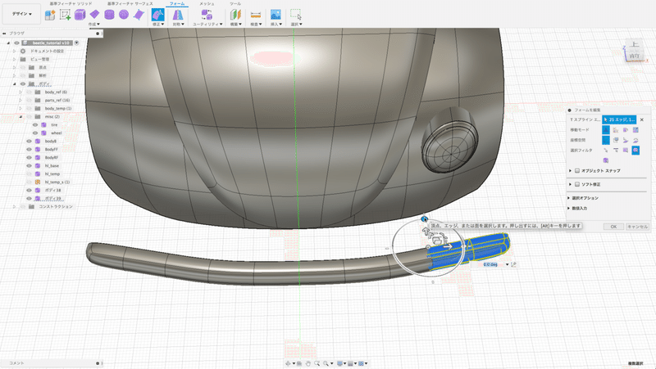Click Cancel in Edit Form dialog
This screenshot has width=656, height=369.
click(637, 227)
